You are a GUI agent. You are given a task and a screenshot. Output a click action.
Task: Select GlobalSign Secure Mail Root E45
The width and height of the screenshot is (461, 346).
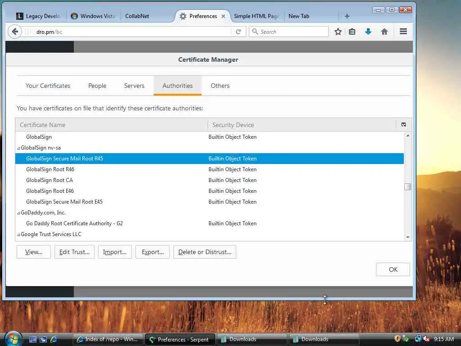(x=209, y=202)
